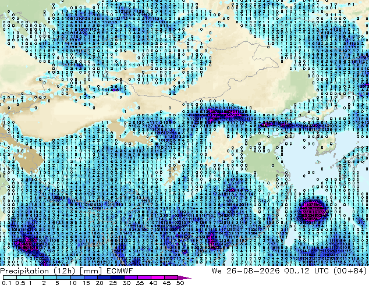Click the 'We 26-08-2026' date text

246,271
